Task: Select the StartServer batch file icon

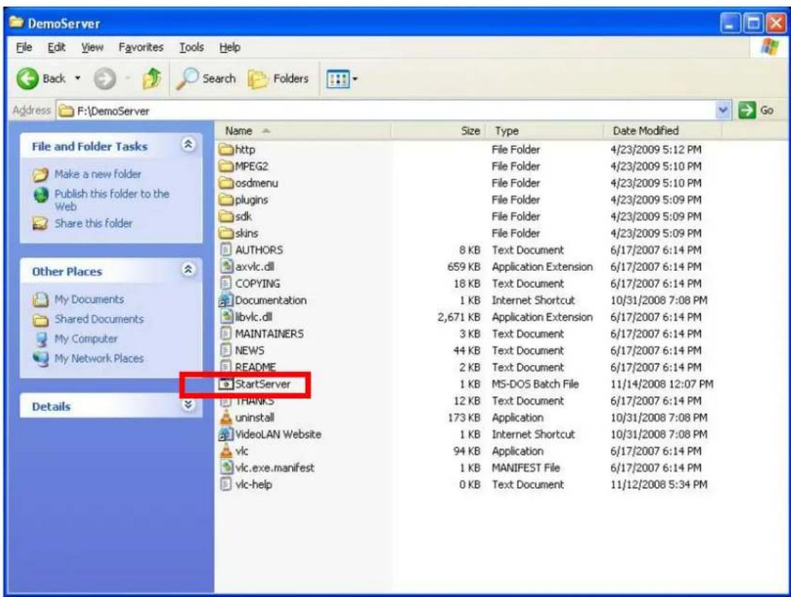Action: click(x=226, y=384)
